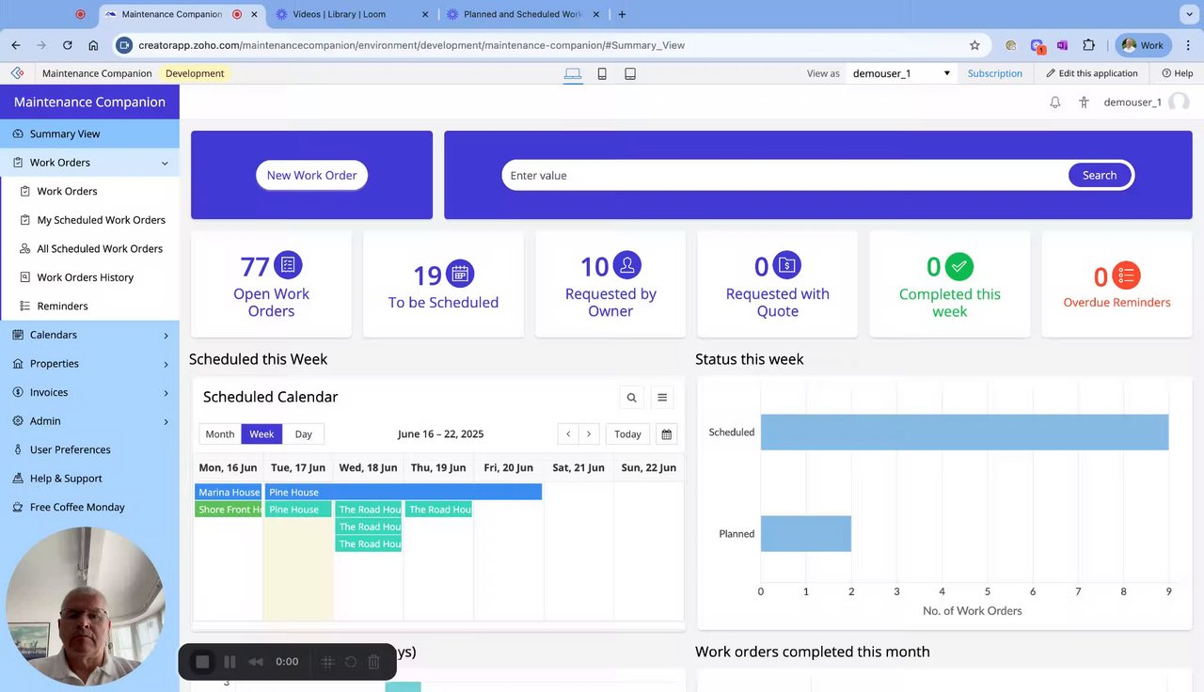The image size is (1204, 692).
Task: Click the New Work Order button
Action: (x=311, y=175)
